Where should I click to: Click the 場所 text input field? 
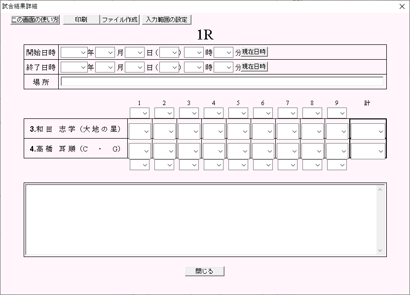click(222, 81)
